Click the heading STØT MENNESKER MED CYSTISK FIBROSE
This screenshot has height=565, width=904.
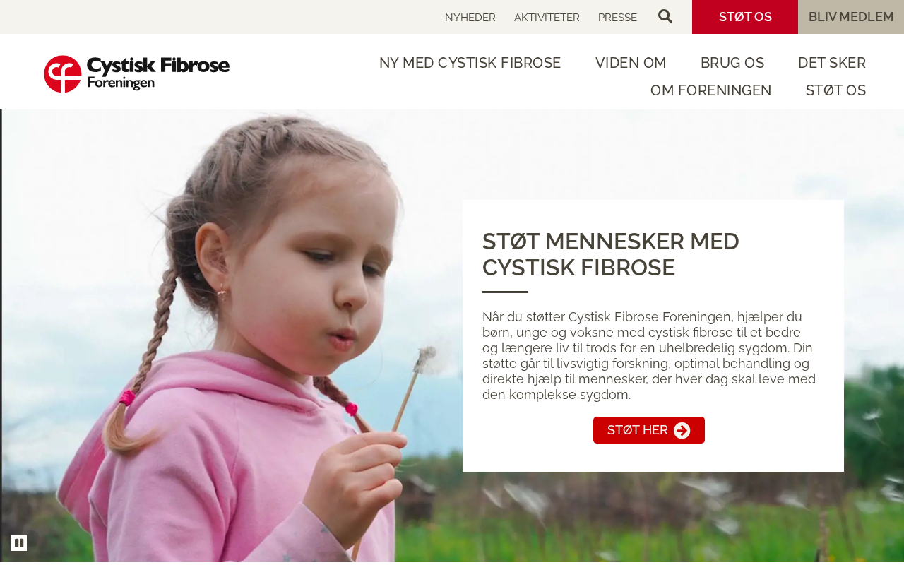click(x=611, y=254)
